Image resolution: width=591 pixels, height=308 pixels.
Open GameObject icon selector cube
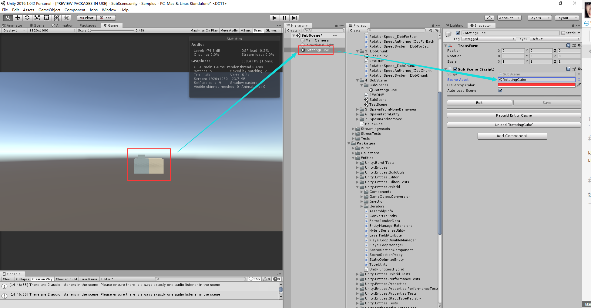448,34
